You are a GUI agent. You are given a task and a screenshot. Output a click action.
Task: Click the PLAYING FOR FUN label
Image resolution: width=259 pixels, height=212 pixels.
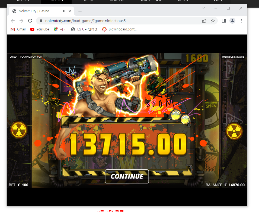pyautogui.click(x=31, y=57)
